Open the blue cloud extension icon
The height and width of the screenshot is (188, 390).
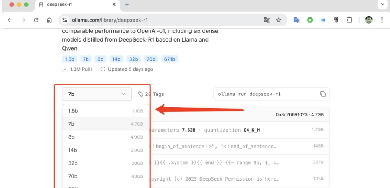pos(323,20)
